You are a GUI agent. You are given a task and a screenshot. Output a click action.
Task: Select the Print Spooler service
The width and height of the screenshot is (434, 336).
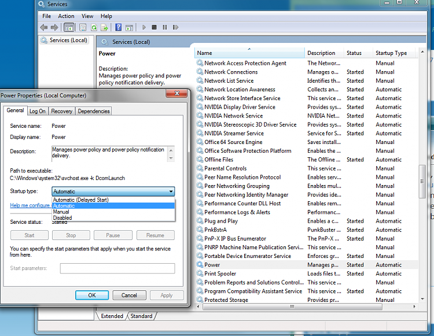[x=306, y=273]
